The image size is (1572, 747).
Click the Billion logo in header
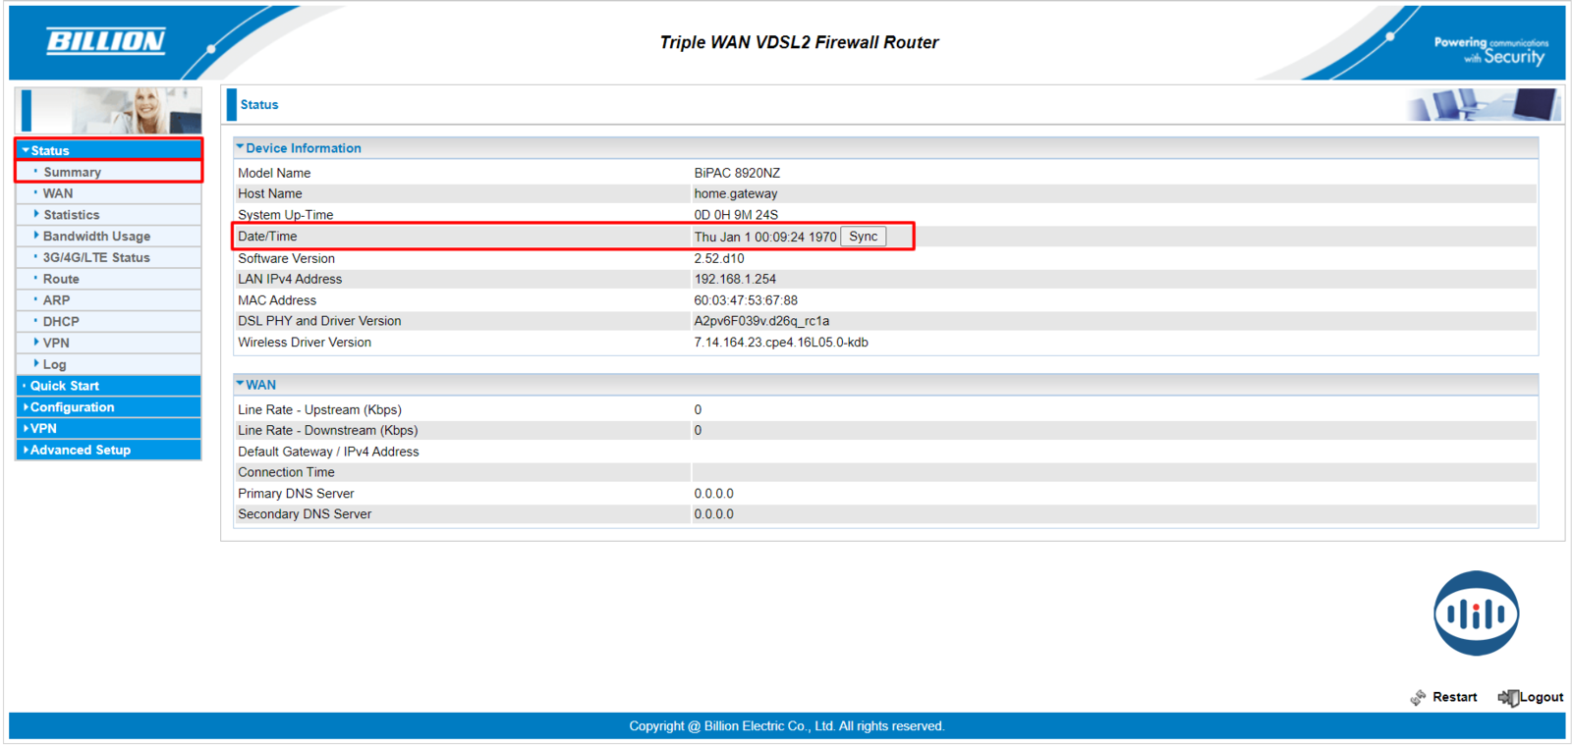pos(106,41)
